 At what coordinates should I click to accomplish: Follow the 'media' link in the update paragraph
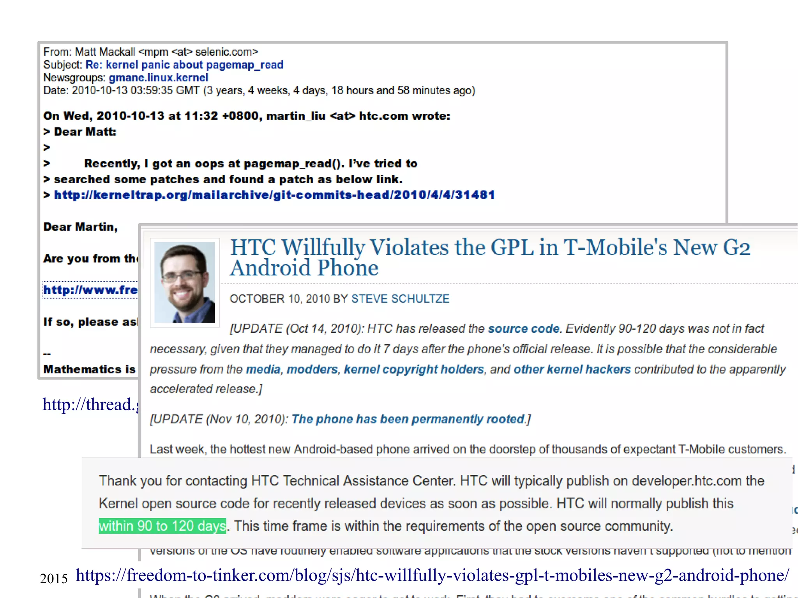coord(263,369)
